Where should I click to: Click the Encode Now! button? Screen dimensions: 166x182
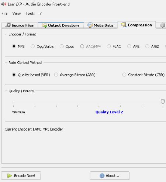(21, 176)
